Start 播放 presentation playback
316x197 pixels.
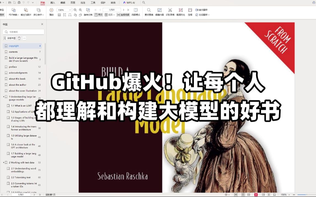(x=51, y=12)
